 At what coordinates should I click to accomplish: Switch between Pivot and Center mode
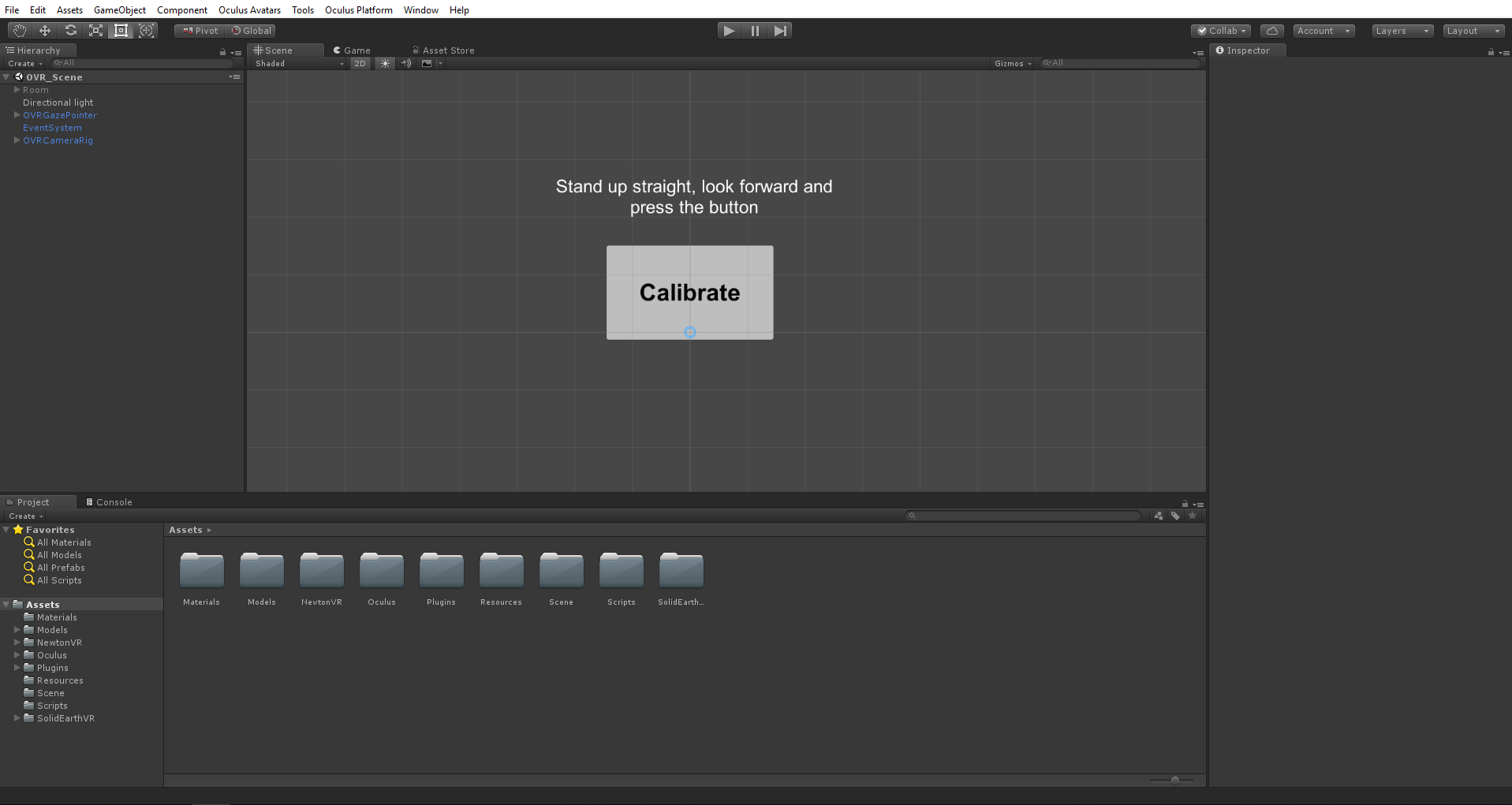click(199, 30)
